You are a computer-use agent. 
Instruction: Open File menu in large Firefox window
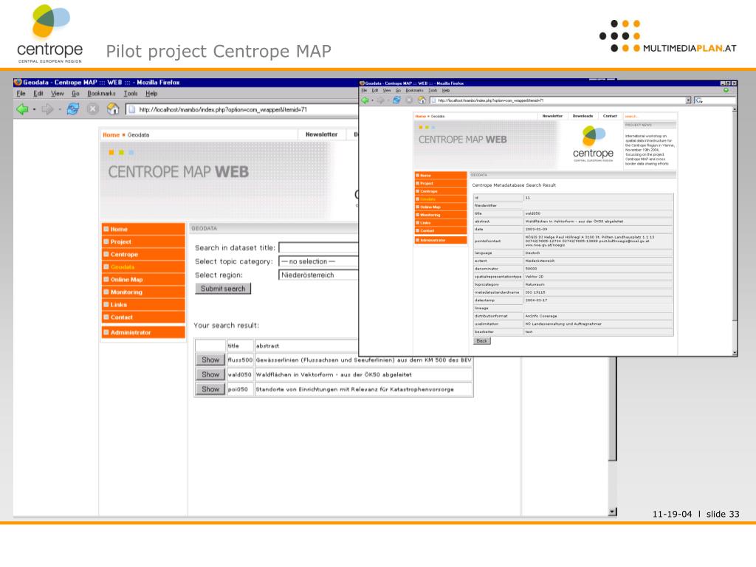point(21,94)
